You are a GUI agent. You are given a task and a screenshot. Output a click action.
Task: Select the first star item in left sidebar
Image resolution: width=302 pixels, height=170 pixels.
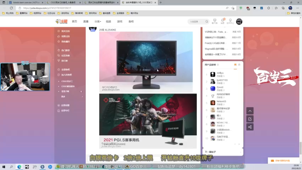tap(64, 31)
